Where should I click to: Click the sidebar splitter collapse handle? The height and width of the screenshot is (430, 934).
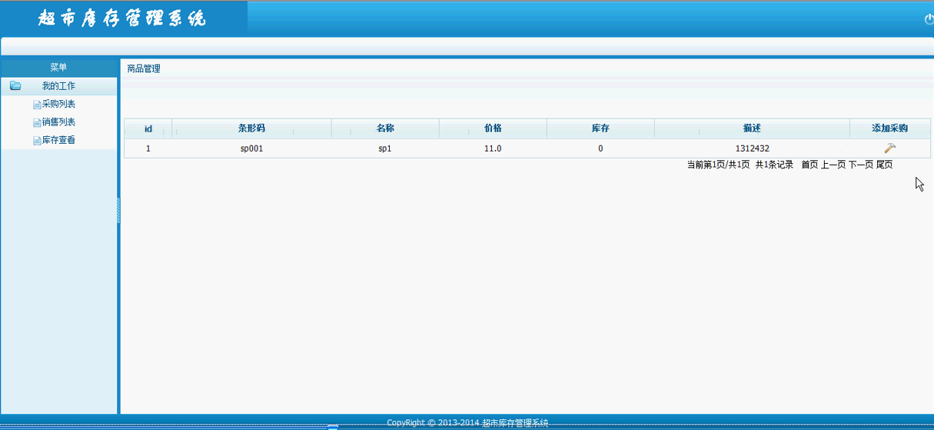pyautogui.click(x=118, y=211)
